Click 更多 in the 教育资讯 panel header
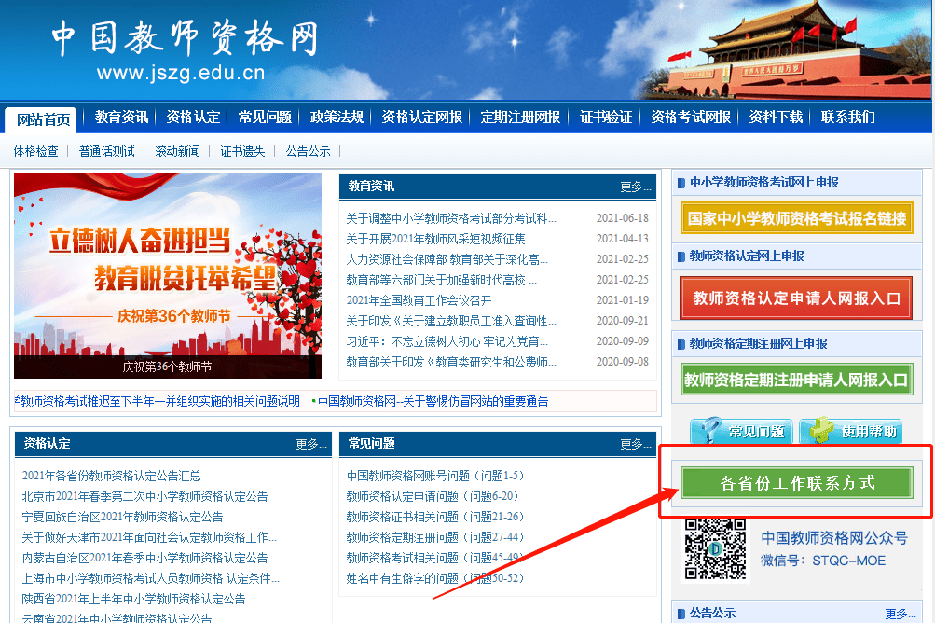The image size is (935, 623). click(x=636, y=187)
